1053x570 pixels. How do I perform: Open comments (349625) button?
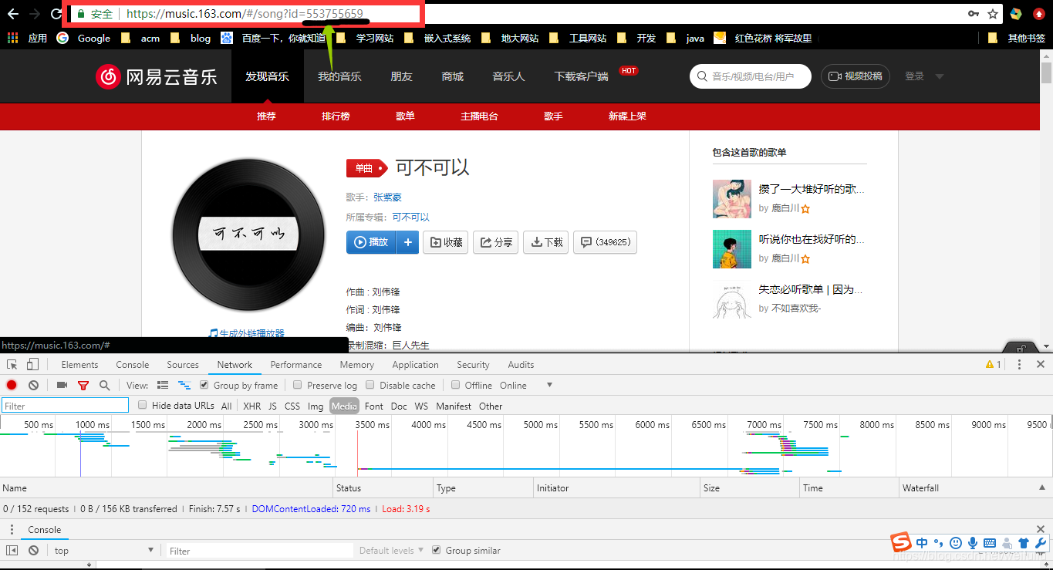point(606,242)
